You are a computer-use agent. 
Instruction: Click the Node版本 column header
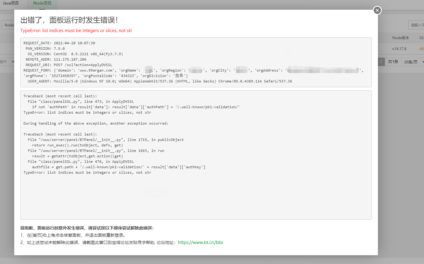click(400, 38)
